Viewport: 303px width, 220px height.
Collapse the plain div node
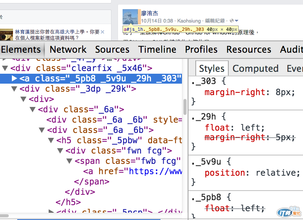click(23, 99)
